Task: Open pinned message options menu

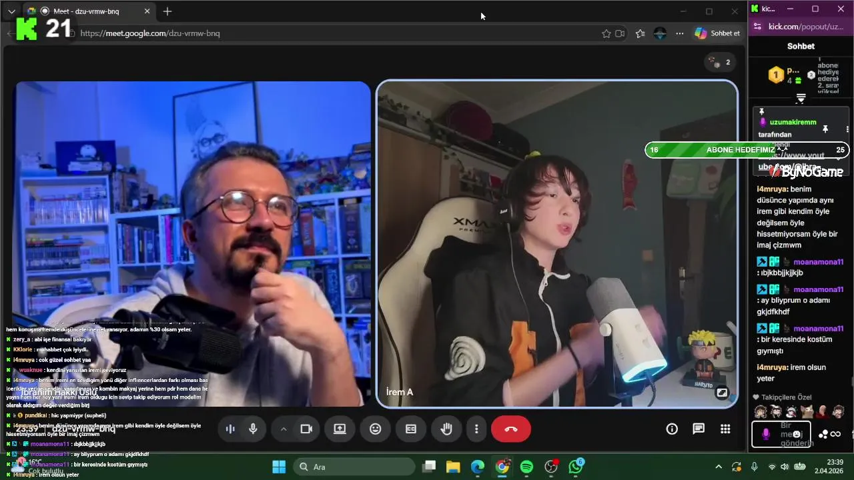Action: tap(847, 129)
